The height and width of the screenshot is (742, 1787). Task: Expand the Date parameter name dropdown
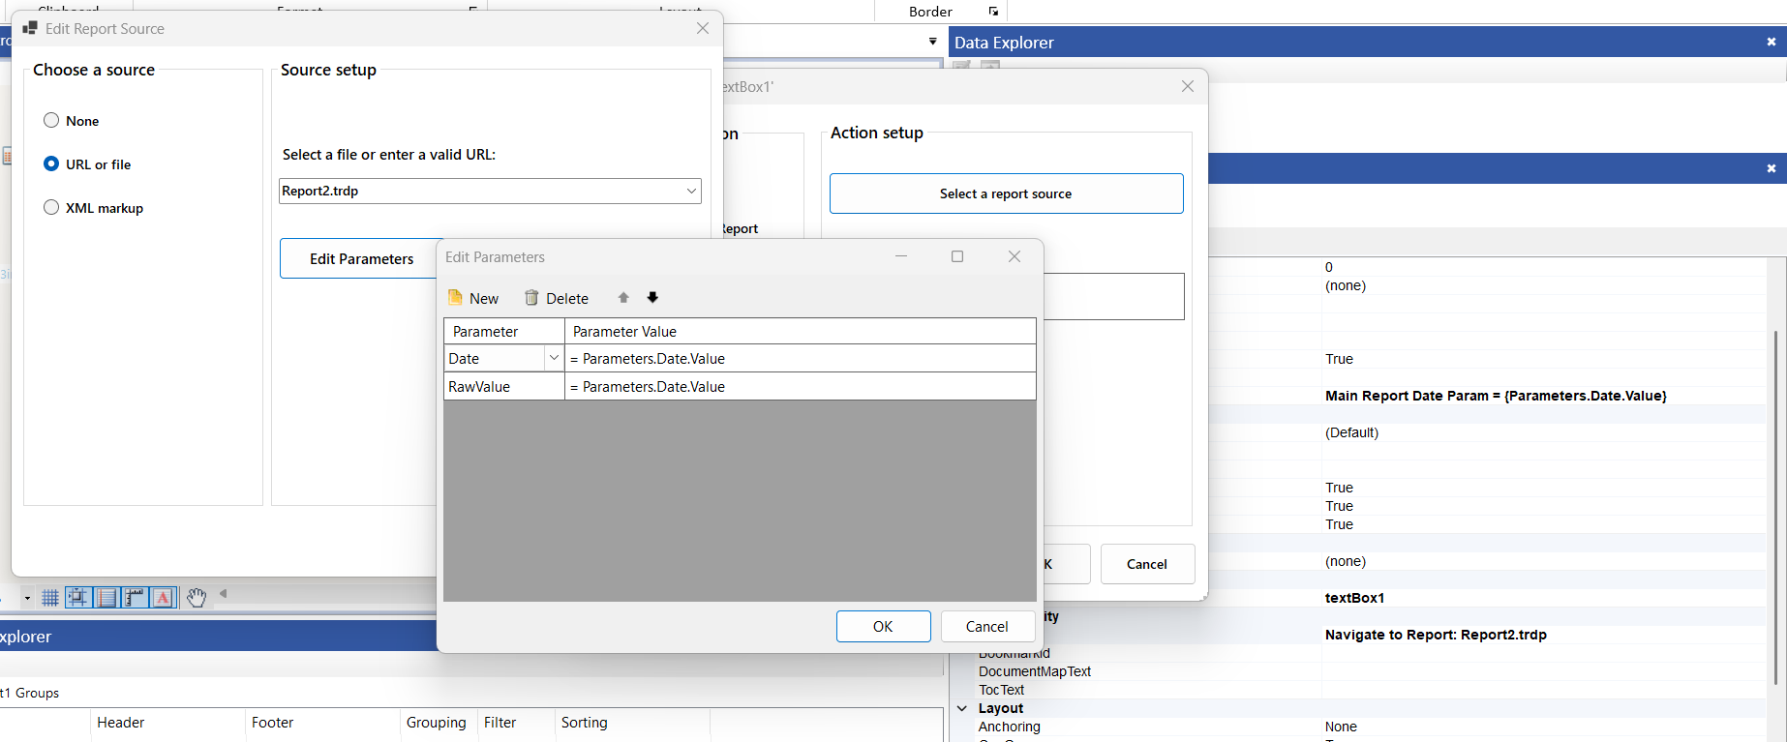pos(554,359)
